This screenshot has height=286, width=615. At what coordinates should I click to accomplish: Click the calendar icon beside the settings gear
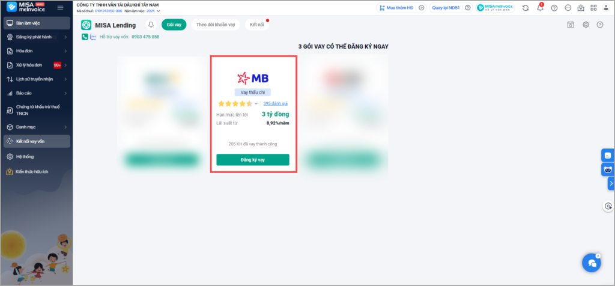(x=571, y=25)
